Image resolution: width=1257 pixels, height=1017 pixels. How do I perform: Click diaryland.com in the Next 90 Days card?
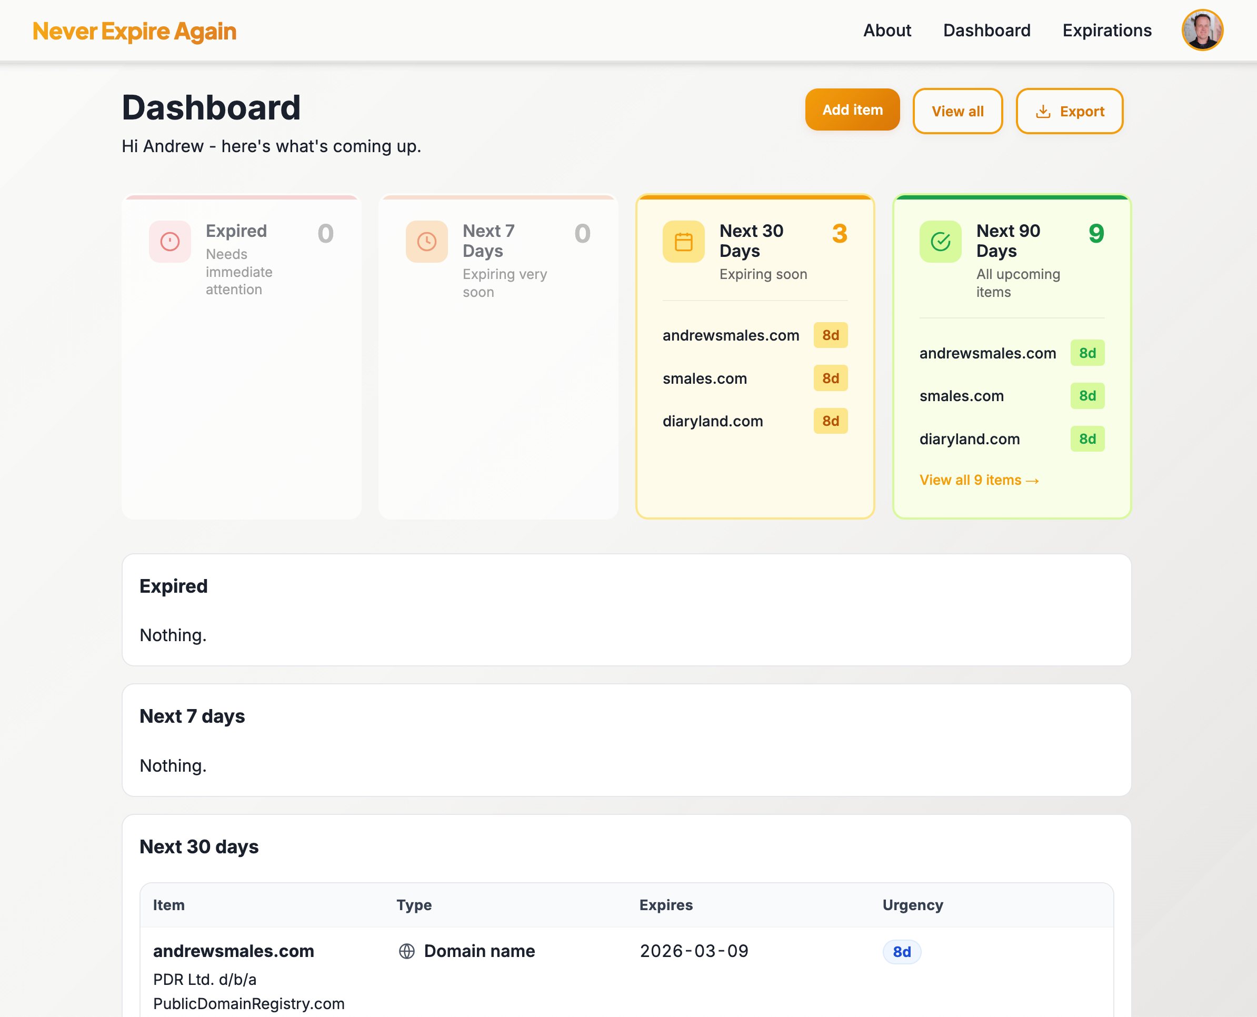[970, 439]
